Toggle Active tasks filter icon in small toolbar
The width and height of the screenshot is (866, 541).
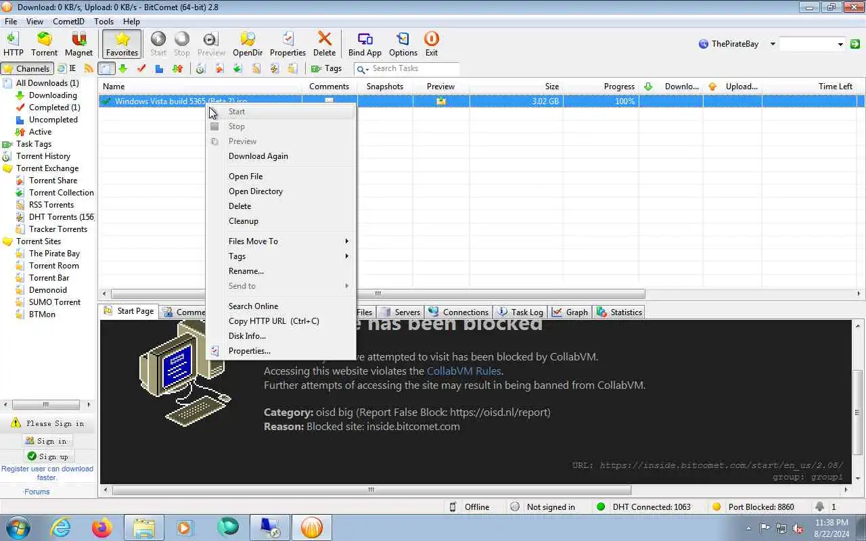[x=177, y=68]
